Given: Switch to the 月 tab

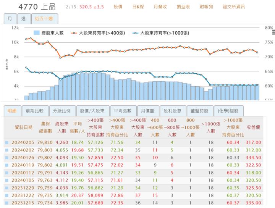Looking at the screenshot, I should click(x=10, y=19).
